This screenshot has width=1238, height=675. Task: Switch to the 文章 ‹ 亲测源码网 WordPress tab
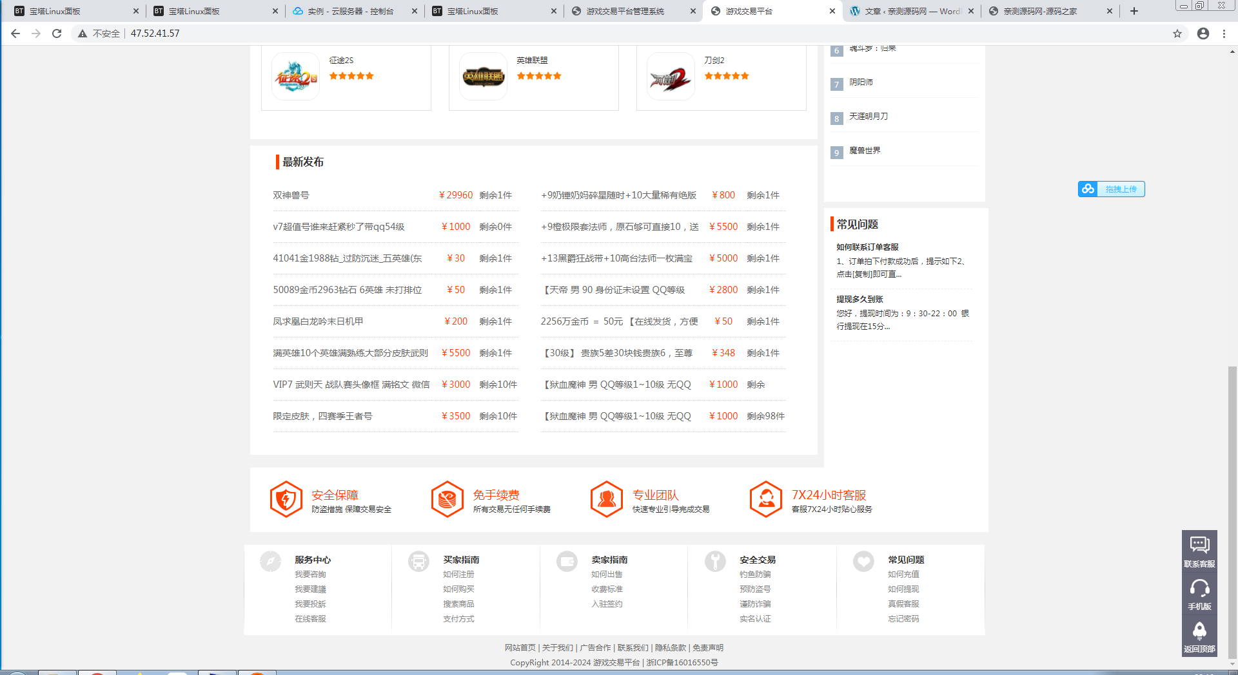point(912,11)
